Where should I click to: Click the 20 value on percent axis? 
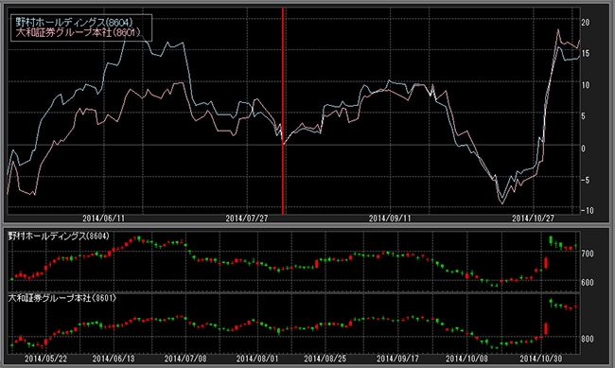[x=586, y=23]
